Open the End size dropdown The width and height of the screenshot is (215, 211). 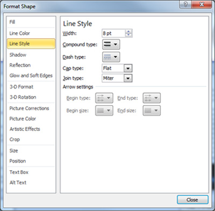tap(152, 111)
